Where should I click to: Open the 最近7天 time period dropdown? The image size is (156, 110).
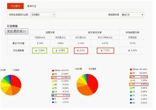(x=133, y=15)
